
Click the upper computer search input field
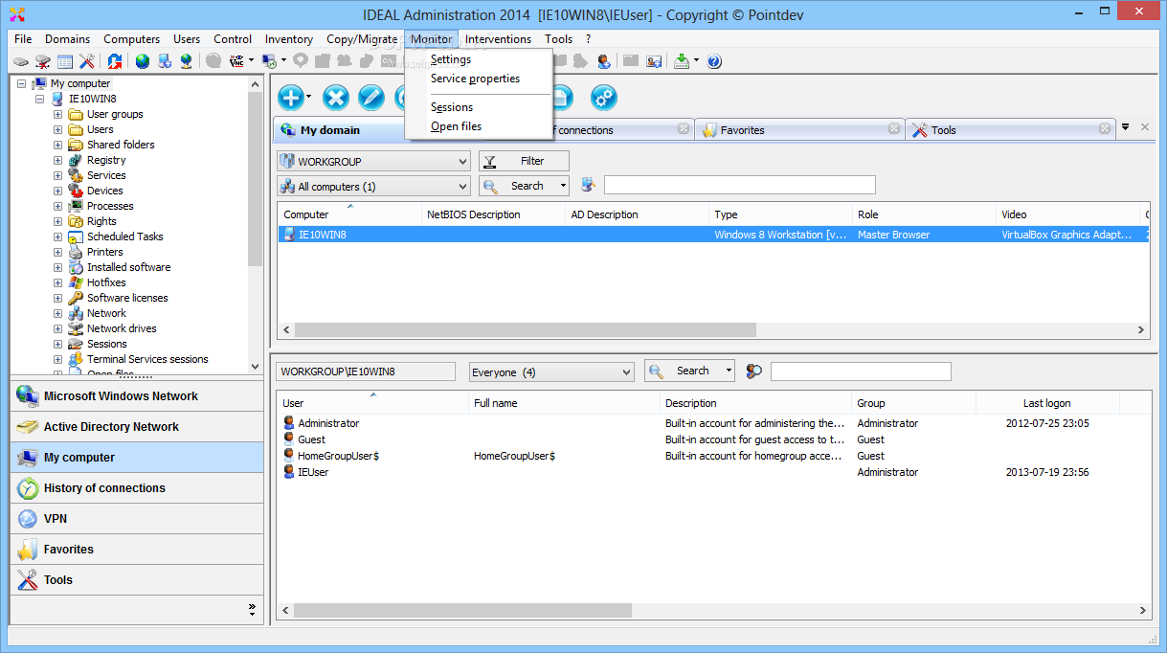pos(739,185)
